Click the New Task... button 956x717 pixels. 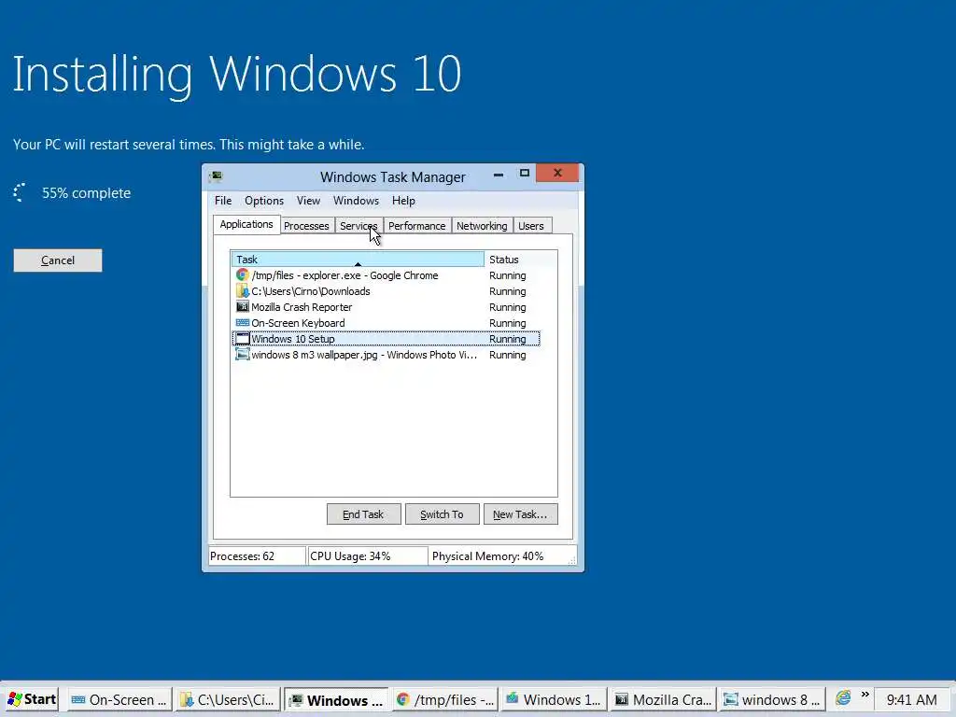(x=520, y=514)
